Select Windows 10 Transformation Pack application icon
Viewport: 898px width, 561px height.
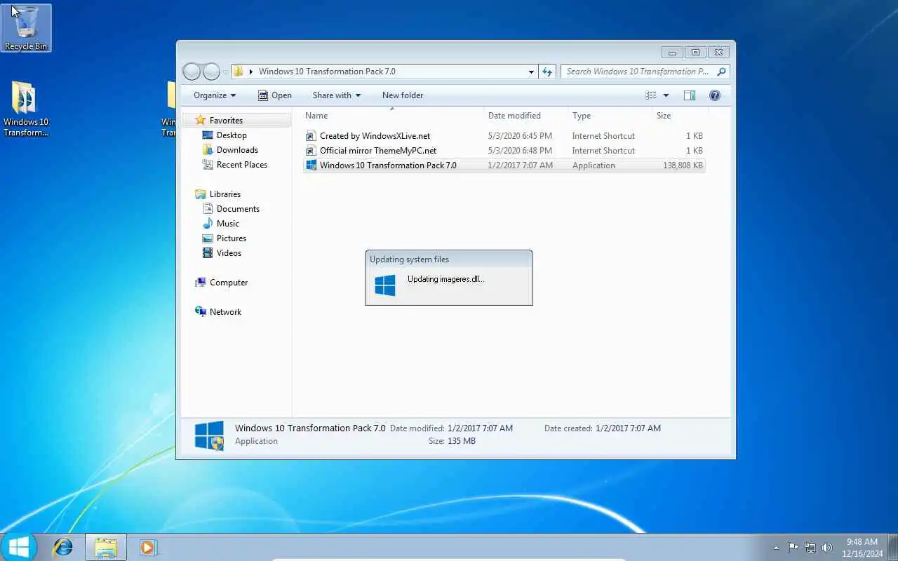311,165
